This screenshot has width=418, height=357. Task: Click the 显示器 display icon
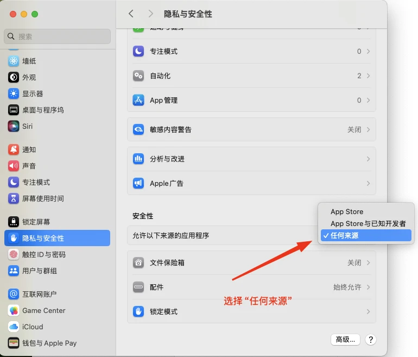pyautogui.click(x=14, y=93)
